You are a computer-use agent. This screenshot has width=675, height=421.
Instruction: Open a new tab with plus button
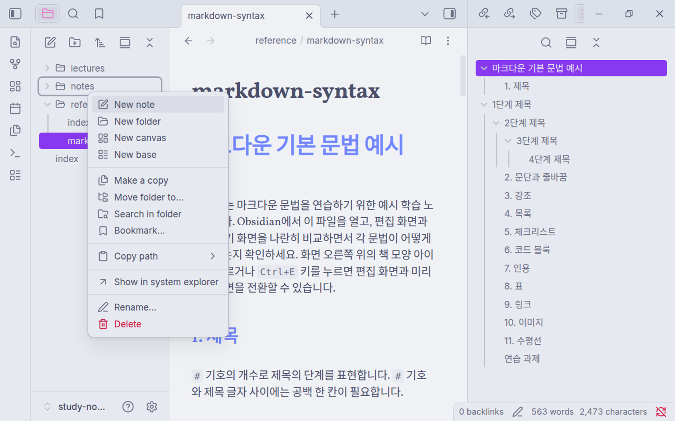[335, 14]
